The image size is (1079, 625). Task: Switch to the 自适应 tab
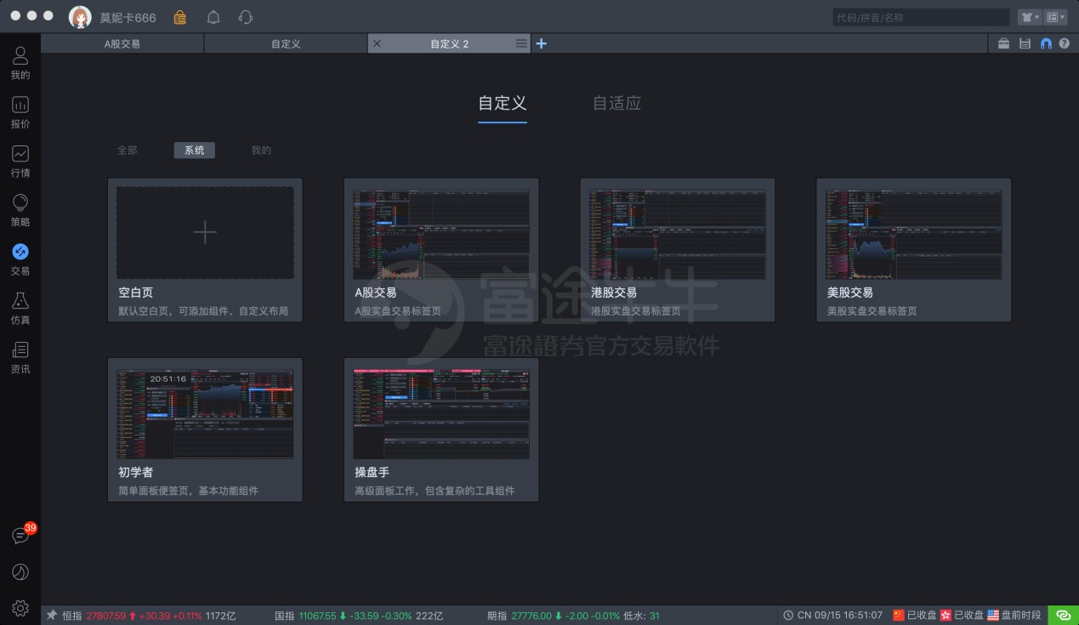pos(616,104)
